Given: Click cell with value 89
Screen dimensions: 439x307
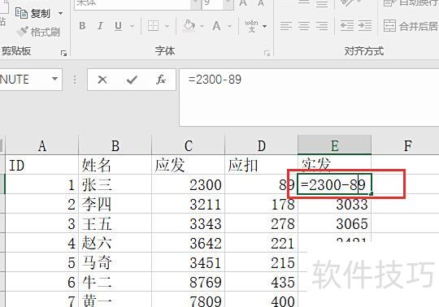Looking at the screenshot, I should (x=261, y=184).
